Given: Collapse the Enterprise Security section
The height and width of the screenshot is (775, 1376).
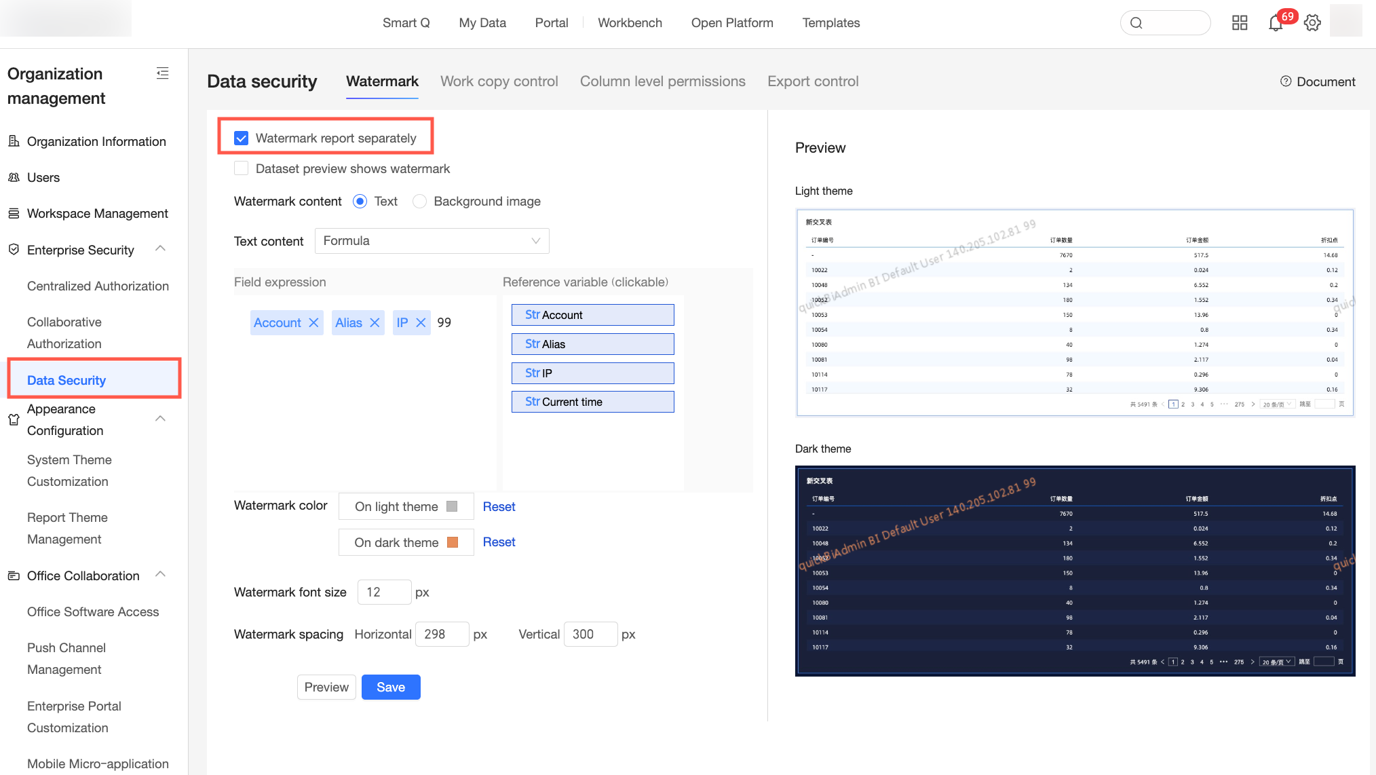Looking at the screenshot, I should tap(161, 249).
